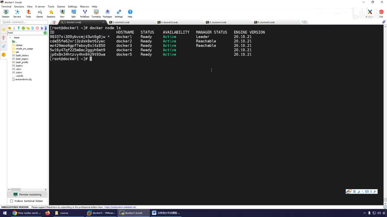Open the Help icon in toolbar
The width and height of the screenshot is (387, 217).
click(130, 14)
